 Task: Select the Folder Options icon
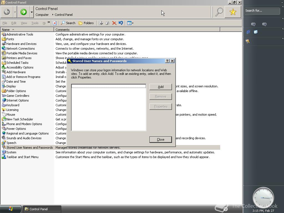[4, 91]
